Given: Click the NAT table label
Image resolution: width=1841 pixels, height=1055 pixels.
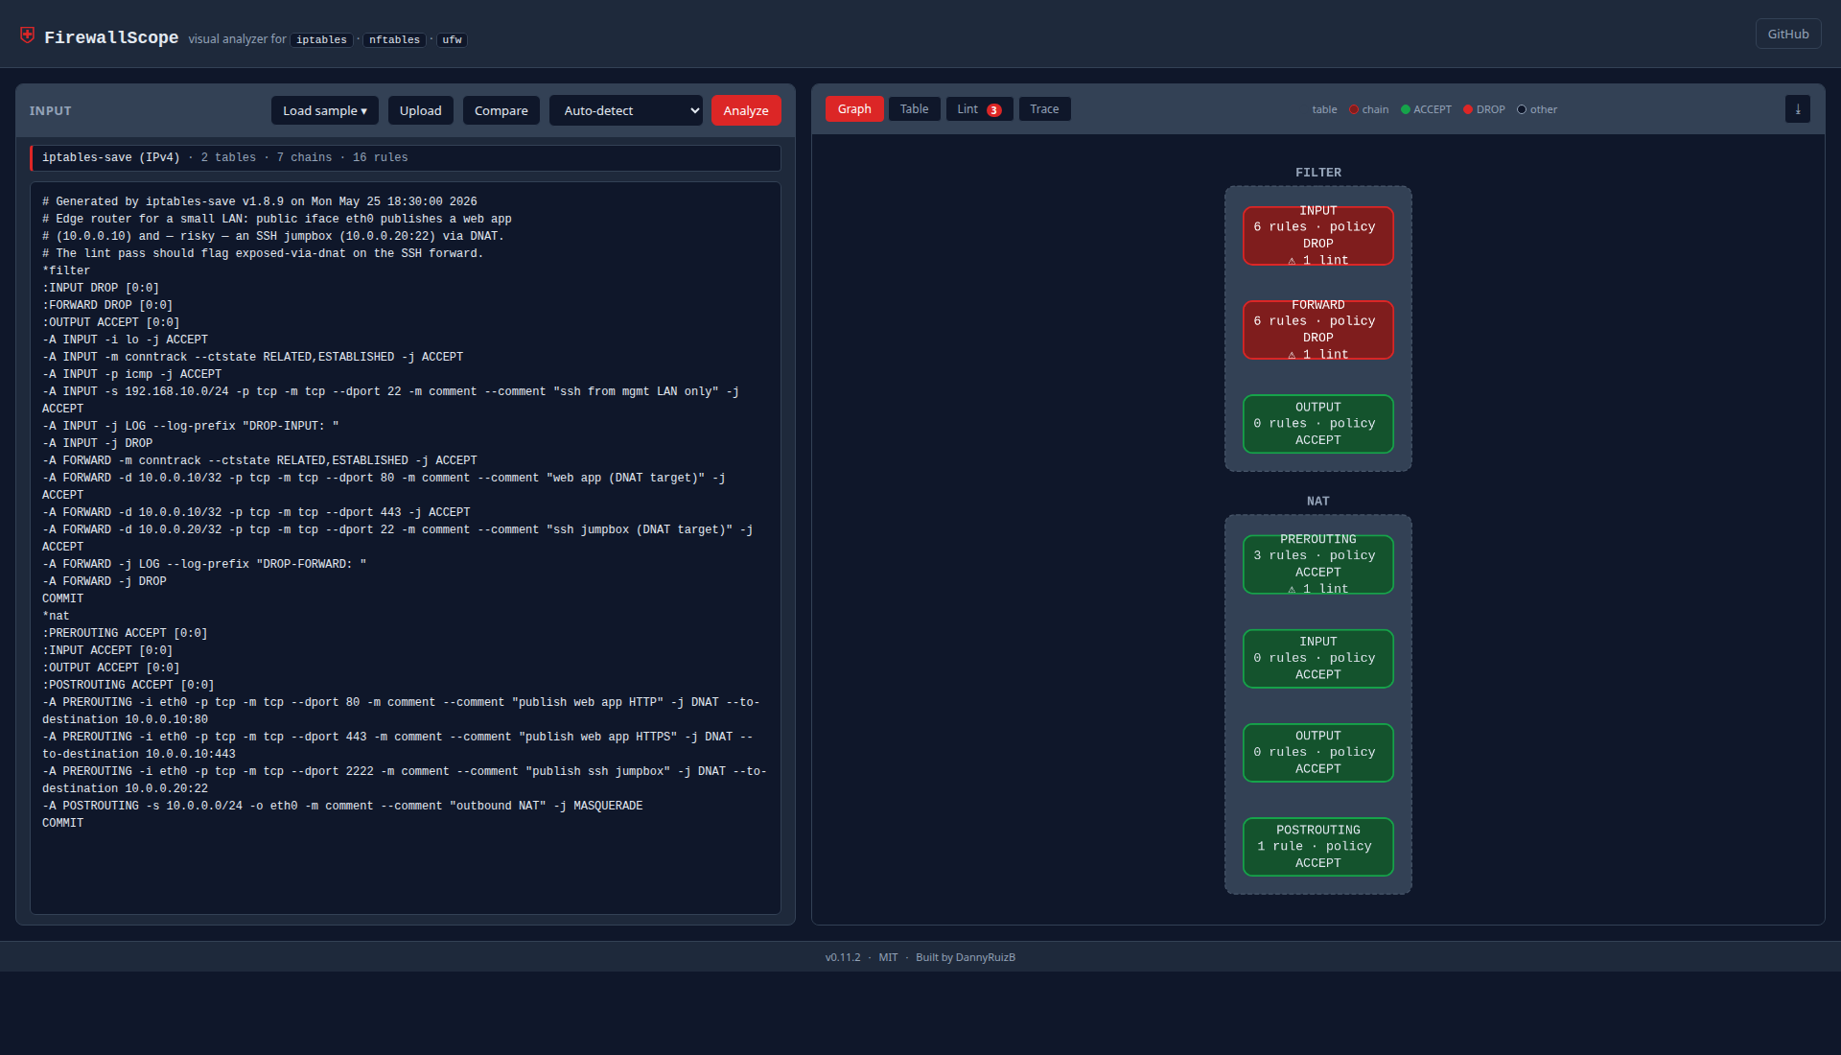Looking at the screenshot, I should [1318, 502].
